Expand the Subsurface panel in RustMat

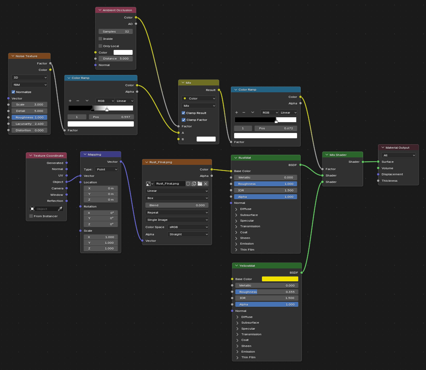pos(237,215)
